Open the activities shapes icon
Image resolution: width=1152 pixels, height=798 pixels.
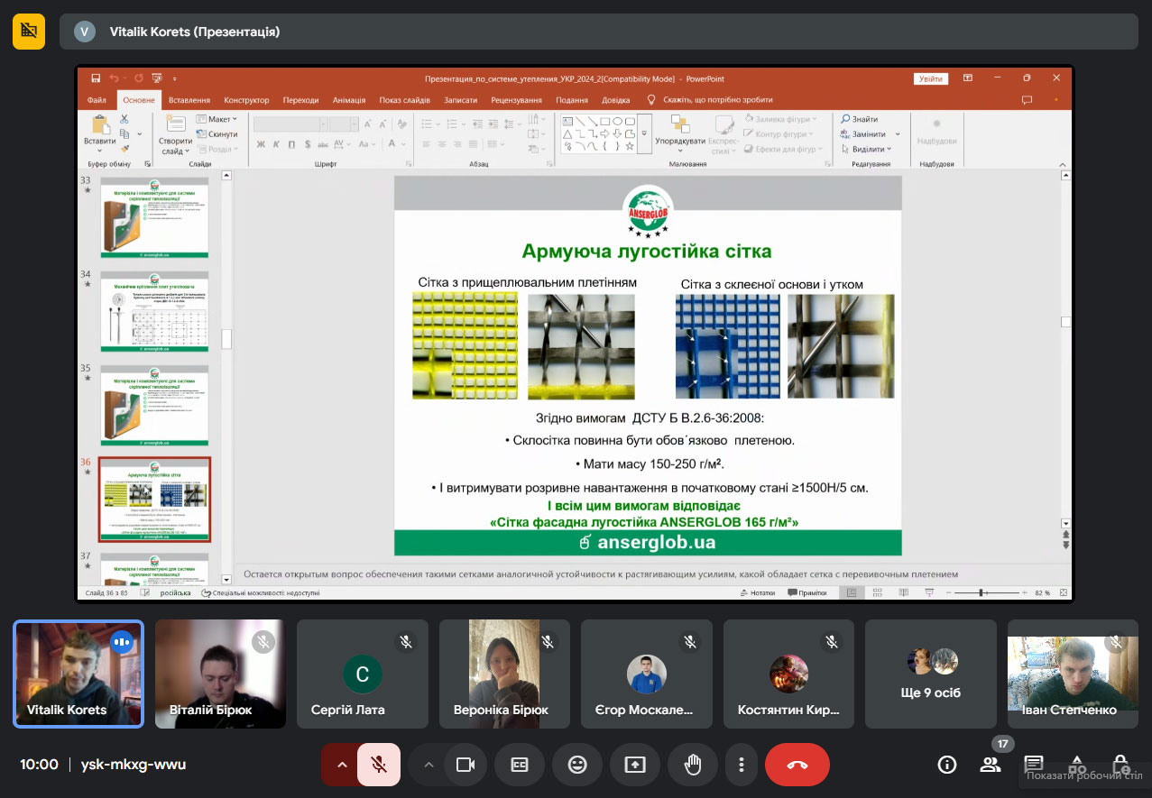coord(1077,765)
